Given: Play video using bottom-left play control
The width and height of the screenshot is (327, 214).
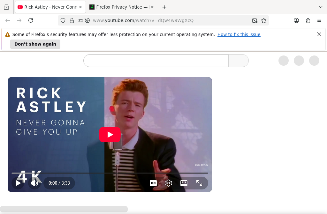Looking at the screenshot, I should (x=18, y=183).
